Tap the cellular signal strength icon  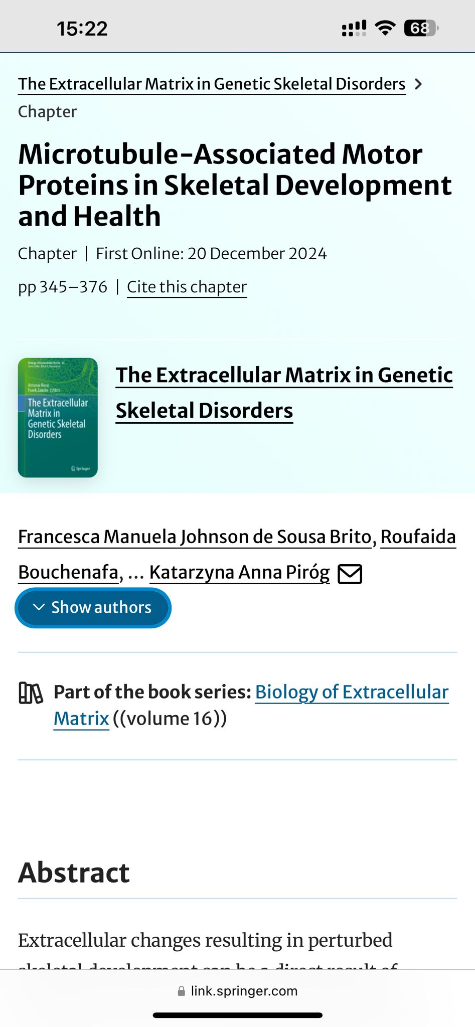[x=354, y=29]
